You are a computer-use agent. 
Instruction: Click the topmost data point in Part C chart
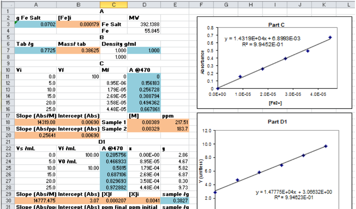point(330,36)
